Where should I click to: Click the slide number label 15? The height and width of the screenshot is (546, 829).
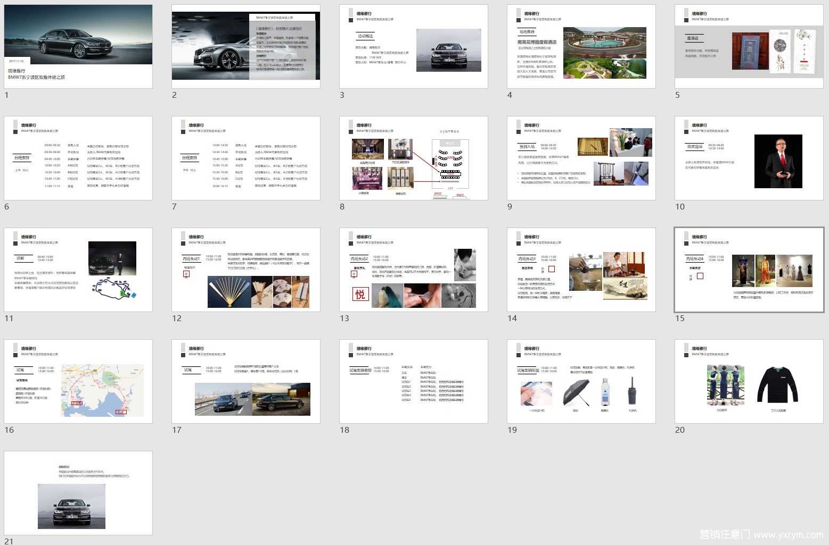(680, 318)
